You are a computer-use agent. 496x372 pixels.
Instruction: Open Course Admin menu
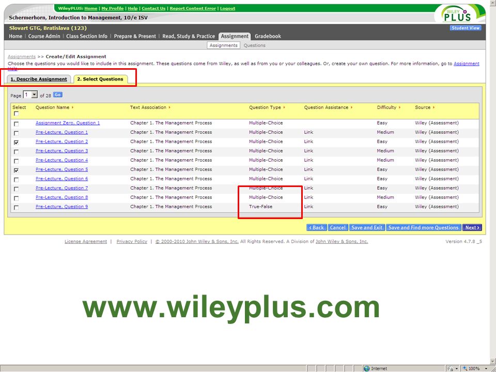(x=44, y=36)
